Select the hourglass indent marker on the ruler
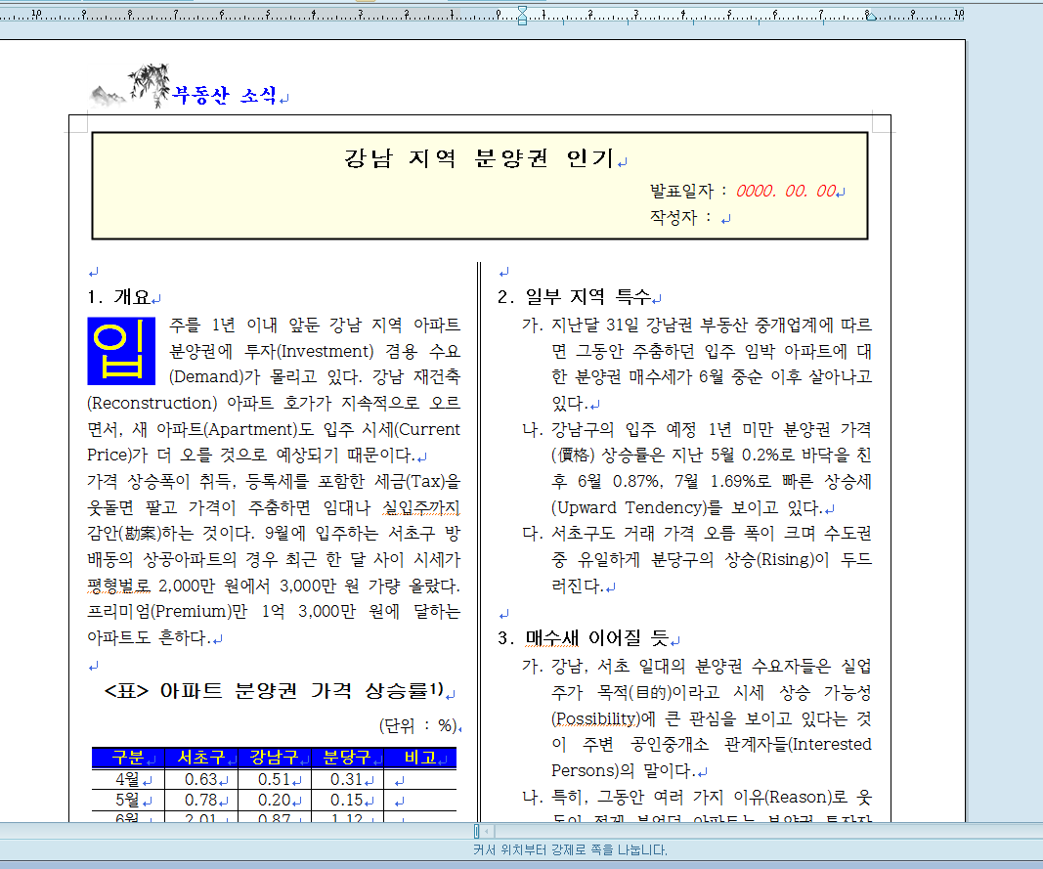 pos(522,14)
